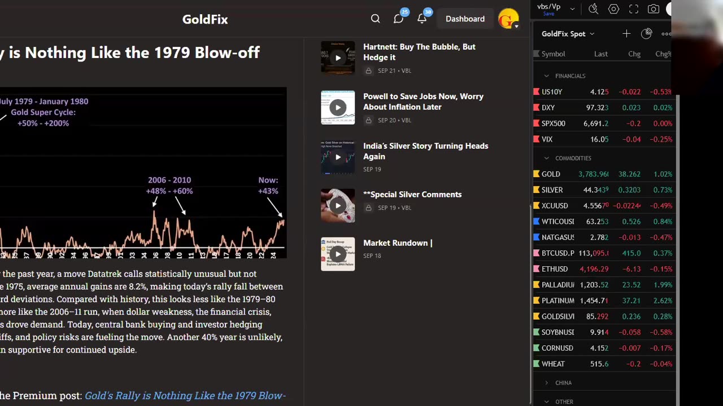
Task: Click lock icon beside SEP 19 • VBL
Action: click(368, 208)
